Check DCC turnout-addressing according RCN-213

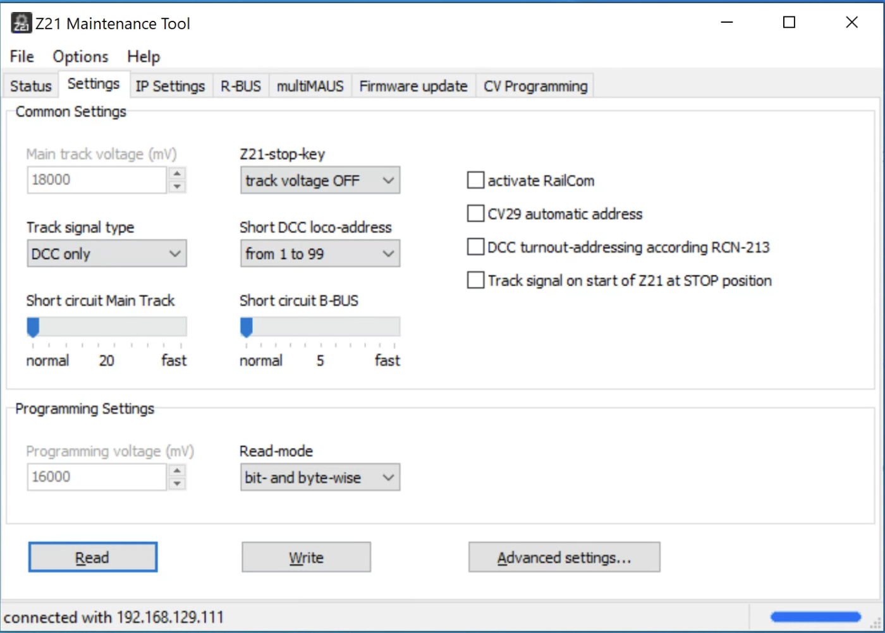pos(475,247)
